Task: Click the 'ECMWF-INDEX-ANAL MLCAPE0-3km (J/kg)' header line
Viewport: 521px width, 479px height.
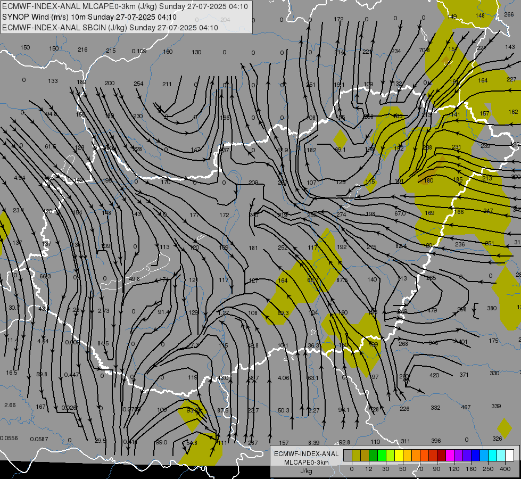Action: tap(125, 6)
